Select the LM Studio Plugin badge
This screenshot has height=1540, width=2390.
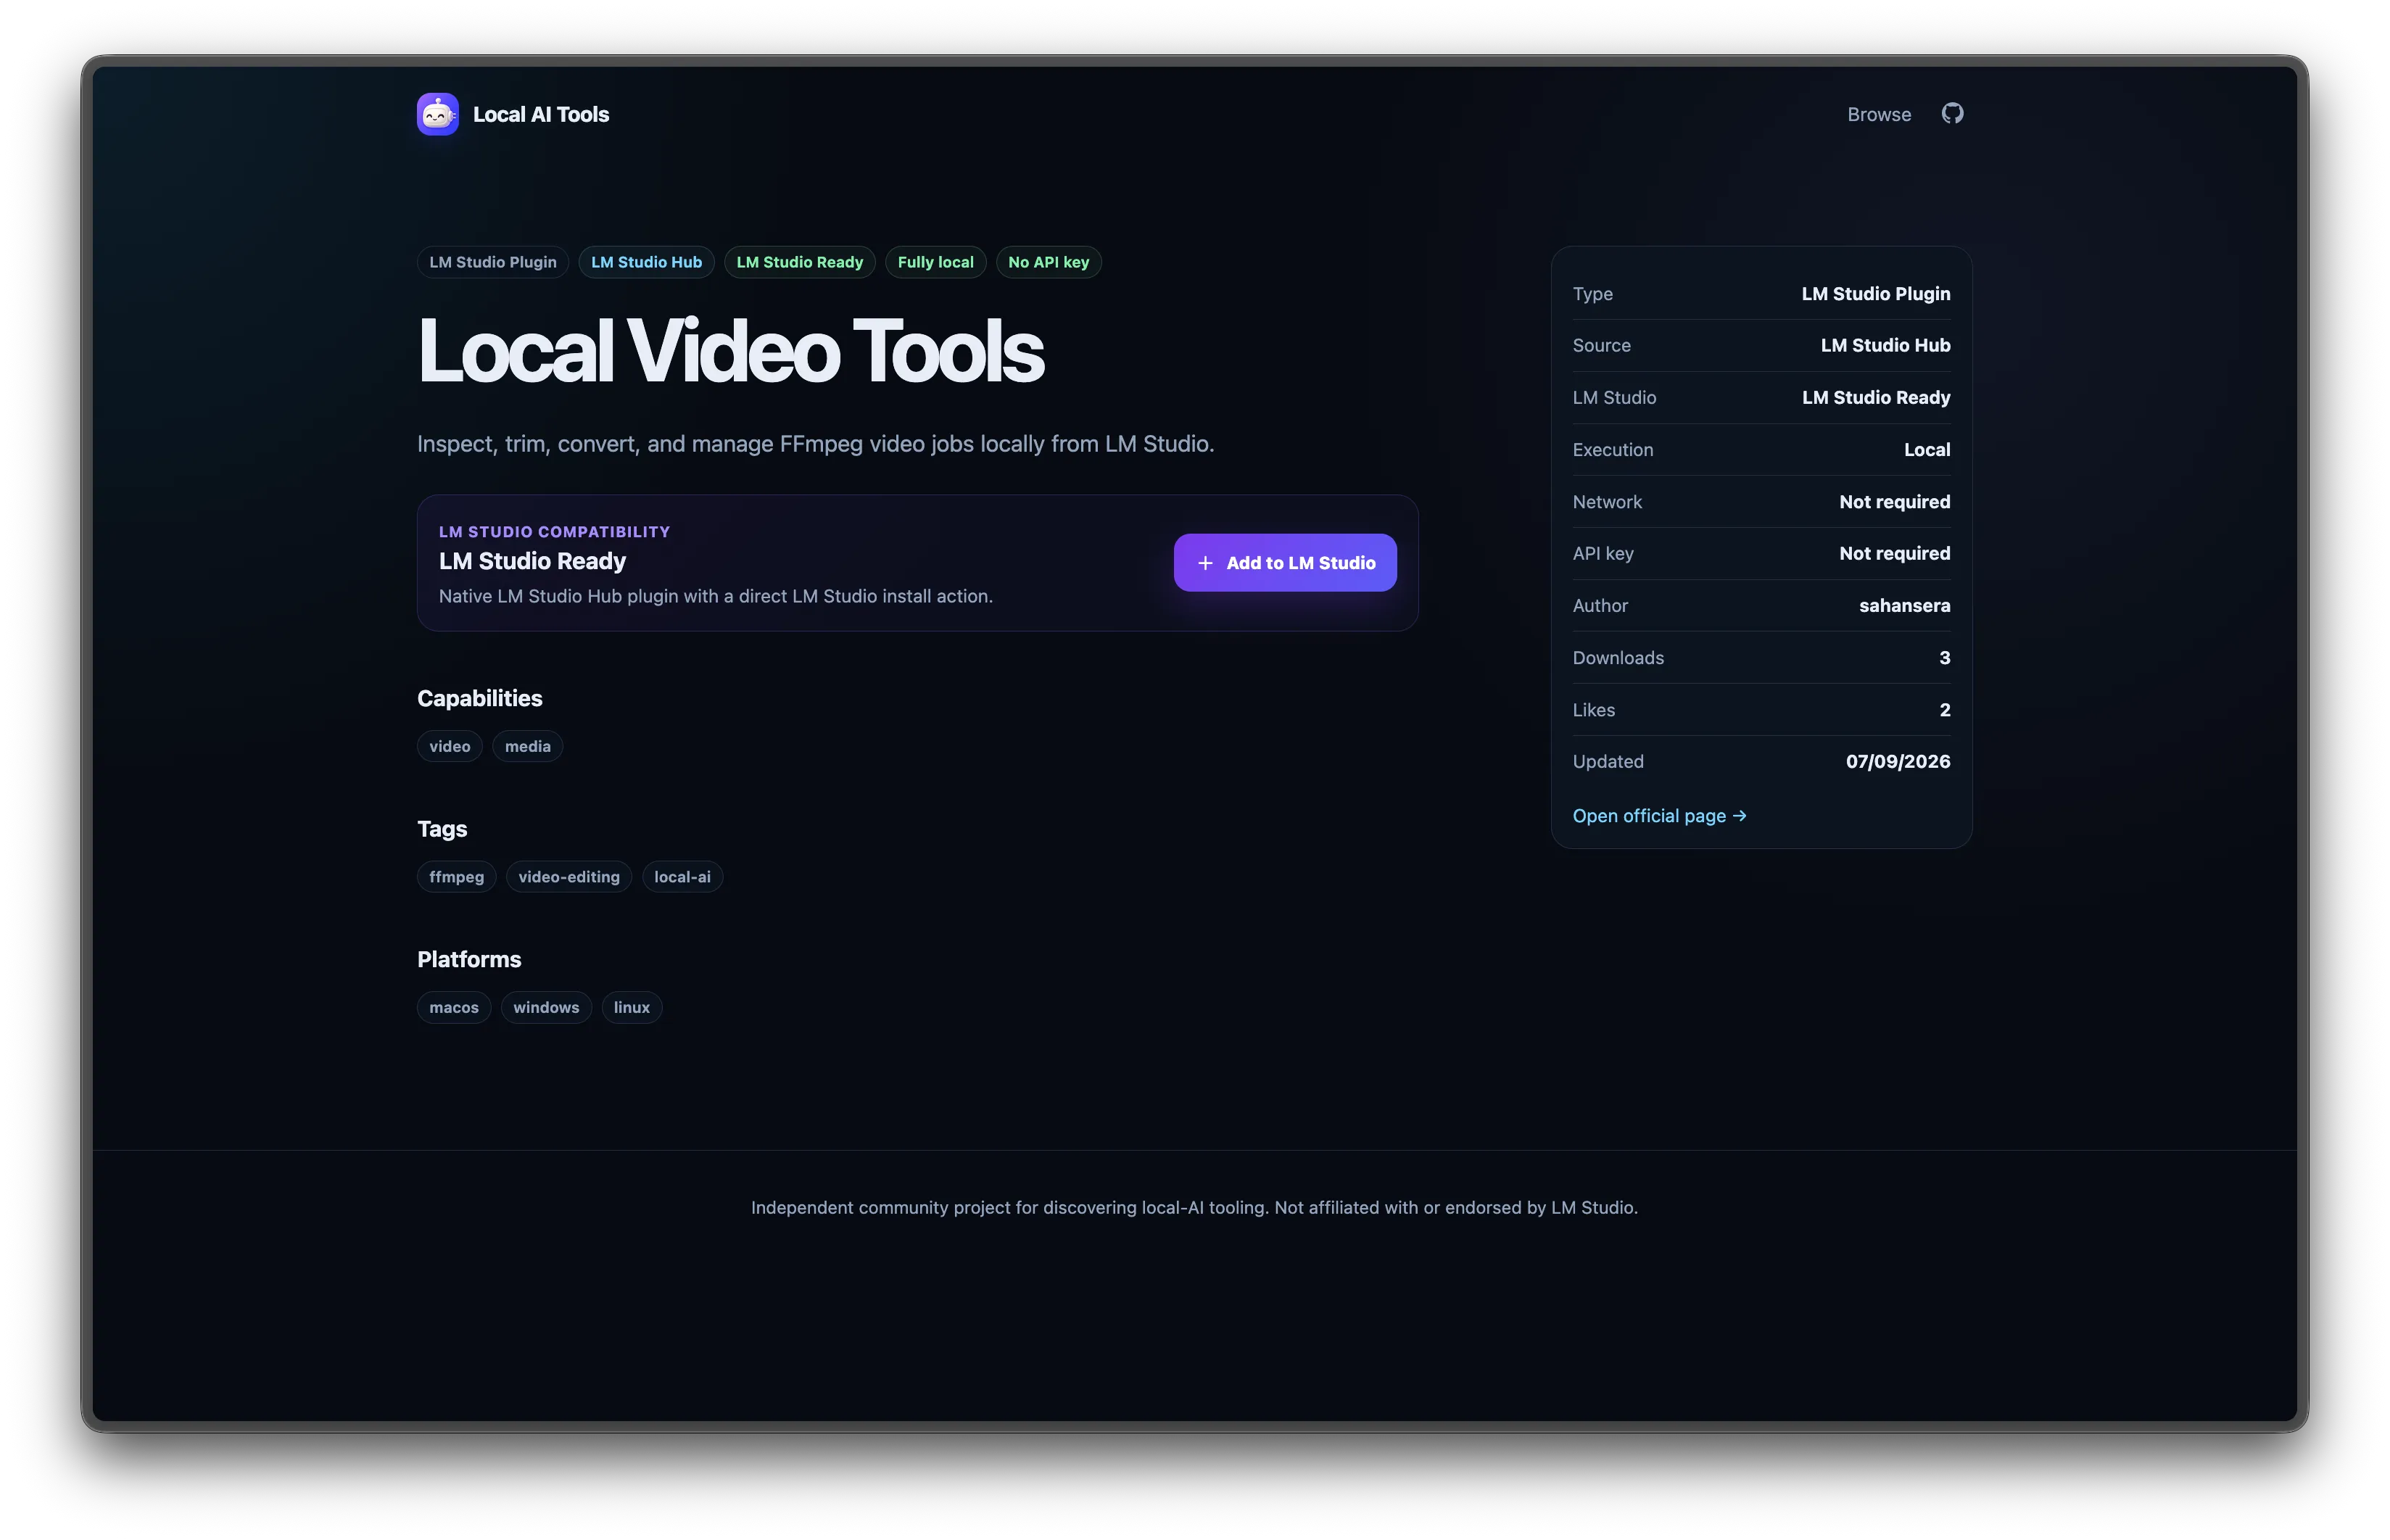tap(493, 262)
